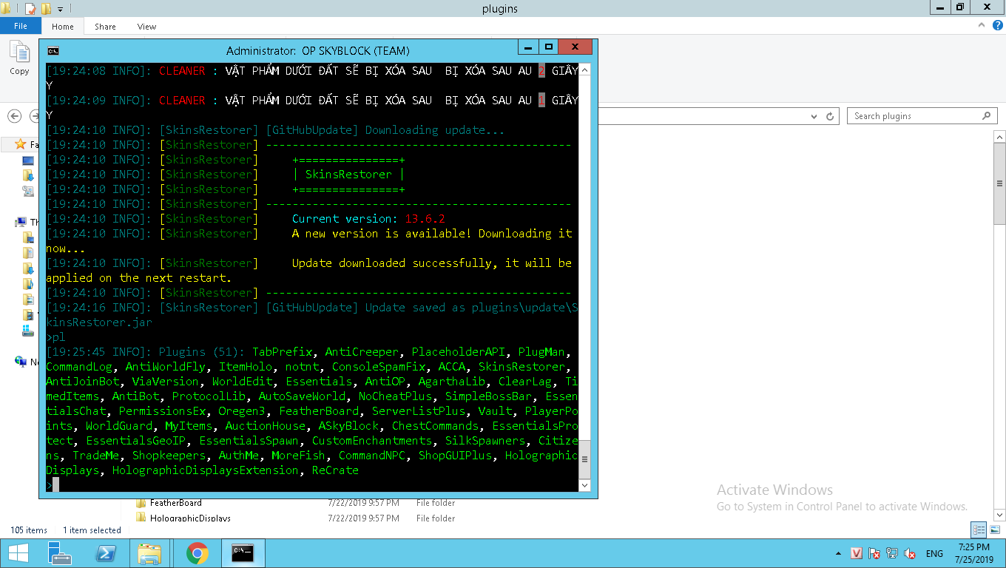Click the Copy icon in ribbon
Viewport: 1006px width, 568px height.
coord(19,58)
